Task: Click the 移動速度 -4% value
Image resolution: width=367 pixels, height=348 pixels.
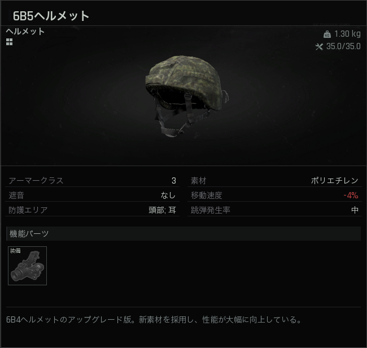Action: [x=351, y=195]
